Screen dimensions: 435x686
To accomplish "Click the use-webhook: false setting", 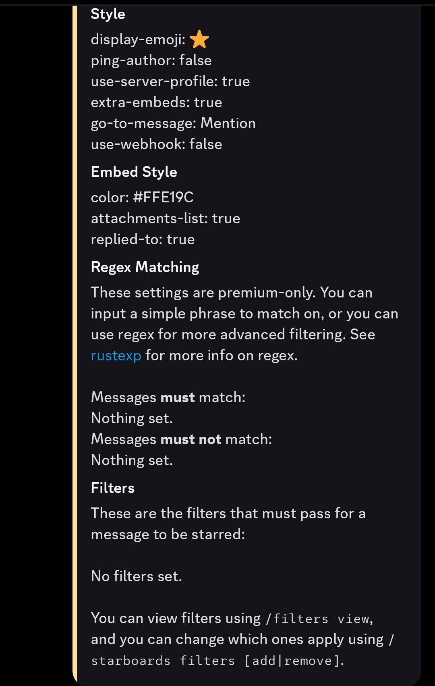I will click(156, 144).
